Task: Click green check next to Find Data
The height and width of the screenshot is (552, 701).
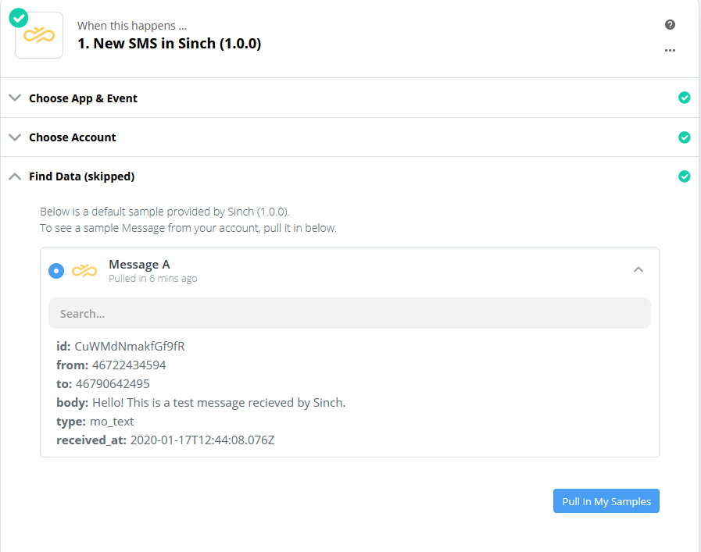Action: click(684, 176)
